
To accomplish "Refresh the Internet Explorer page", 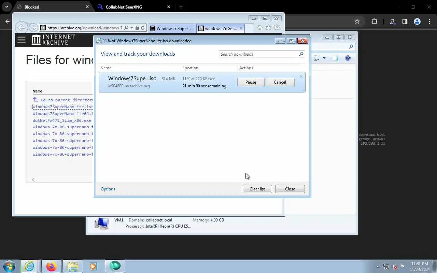I will [x=143, y=28].
